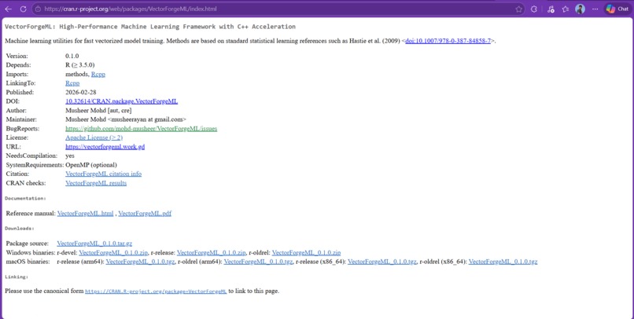
Task: Click the 'Downloads:' section heading
Action: pos(20,229)
